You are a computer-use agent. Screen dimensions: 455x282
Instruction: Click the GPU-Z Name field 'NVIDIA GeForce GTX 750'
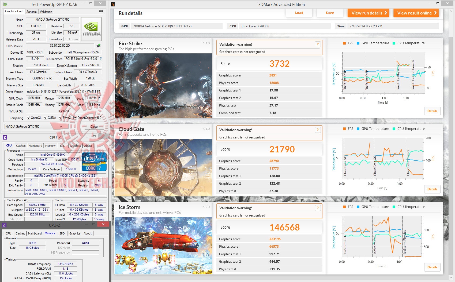(52, 20)
